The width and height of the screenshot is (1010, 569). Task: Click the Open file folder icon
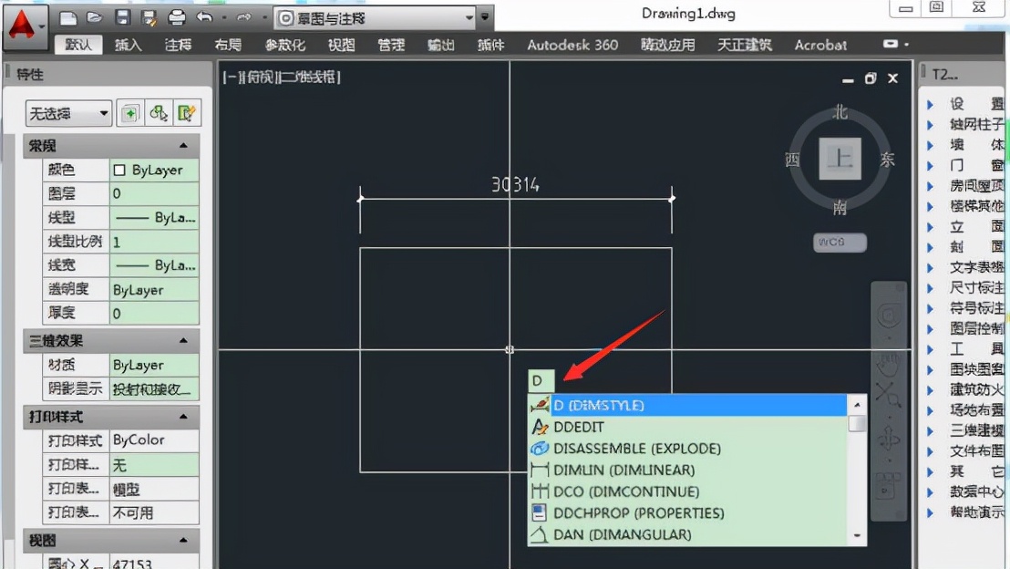pyautogui.click(x=95, y=18)
